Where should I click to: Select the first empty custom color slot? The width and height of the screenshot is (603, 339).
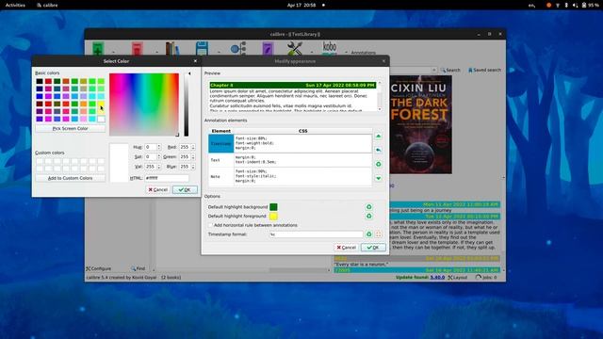click(40, 161)
